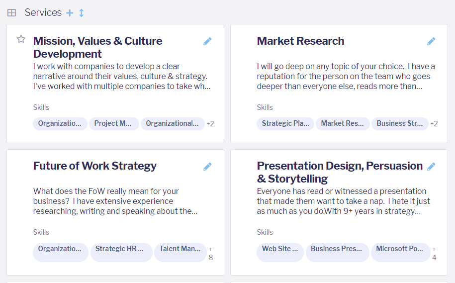455x283 pixels.
Task: Open the Future of Work Strategy title
Action: point(94,166)
